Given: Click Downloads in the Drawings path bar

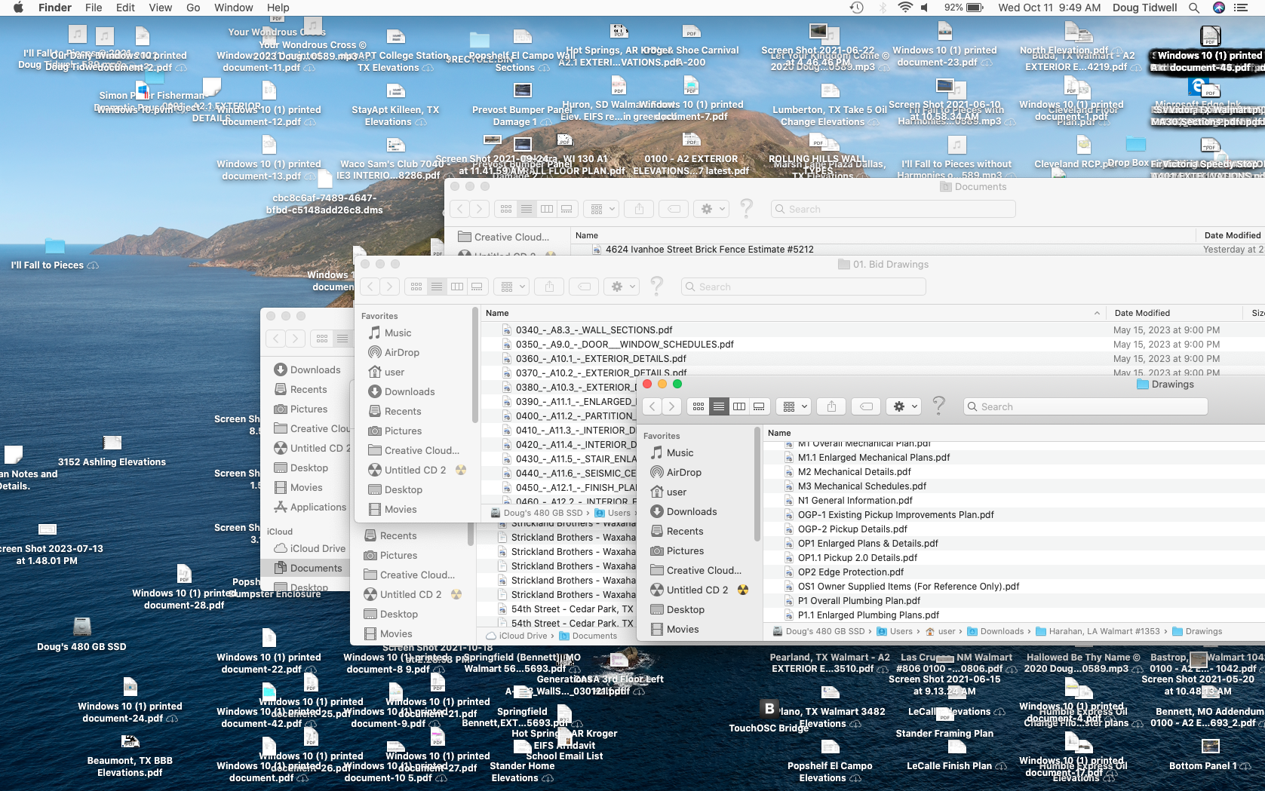Looking at the screenshot, I should coord(995,631).
